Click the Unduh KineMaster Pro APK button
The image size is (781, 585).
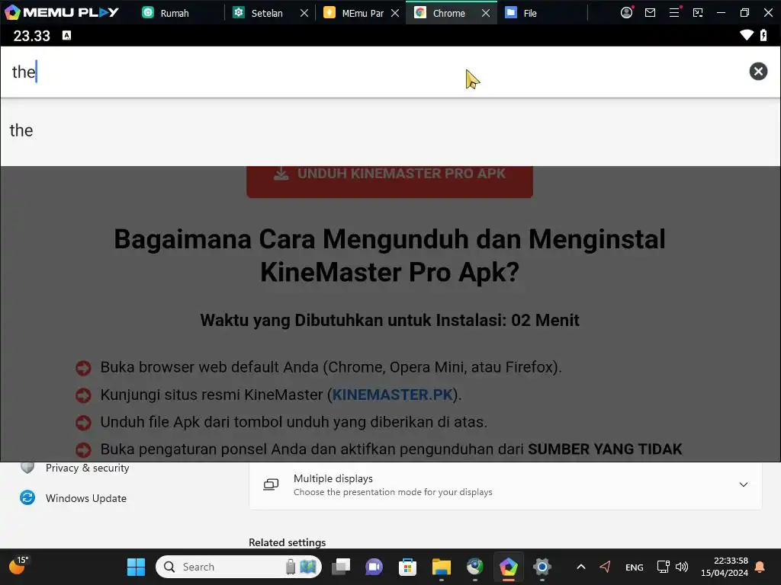pyautogui.click(x=390, y=181)
